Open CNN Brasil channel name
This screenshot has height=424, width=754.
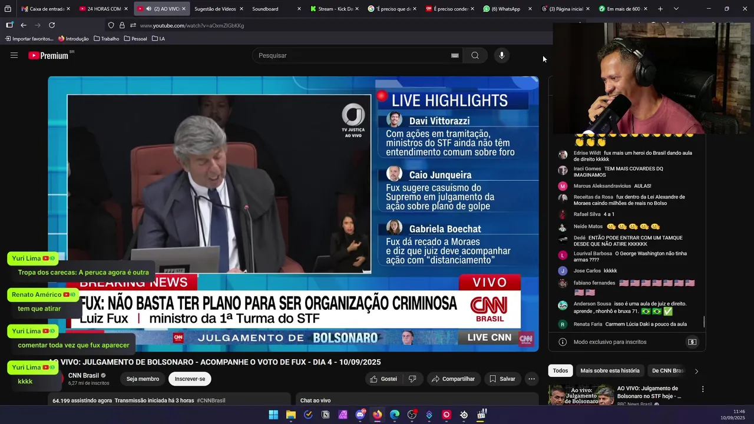pos(83,376)
